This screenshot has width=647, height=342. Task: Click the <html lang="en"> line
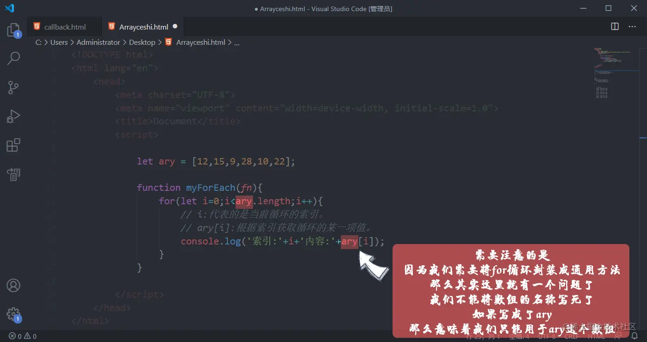pyautogui.click(x=115, y=68)
